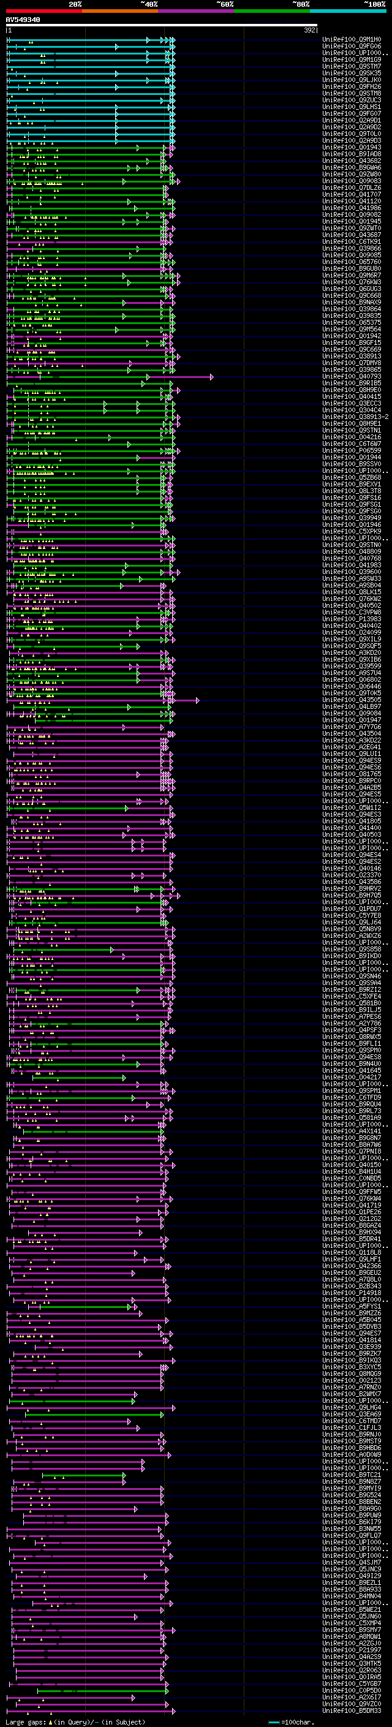392x1727 pixels.
Task: Click hit label UniRef100_A2WXZ6
Action: coord(352,936)
